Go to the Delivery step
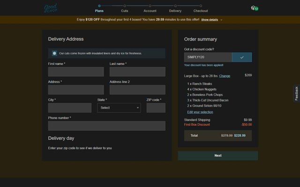The width and height of the screenshot is (300, 187). point(175,8)
